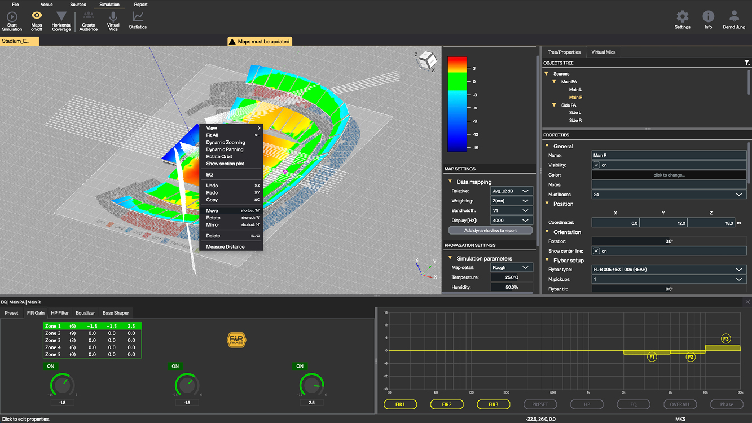
Task: Click the Temperature input field
Action: 511,277
